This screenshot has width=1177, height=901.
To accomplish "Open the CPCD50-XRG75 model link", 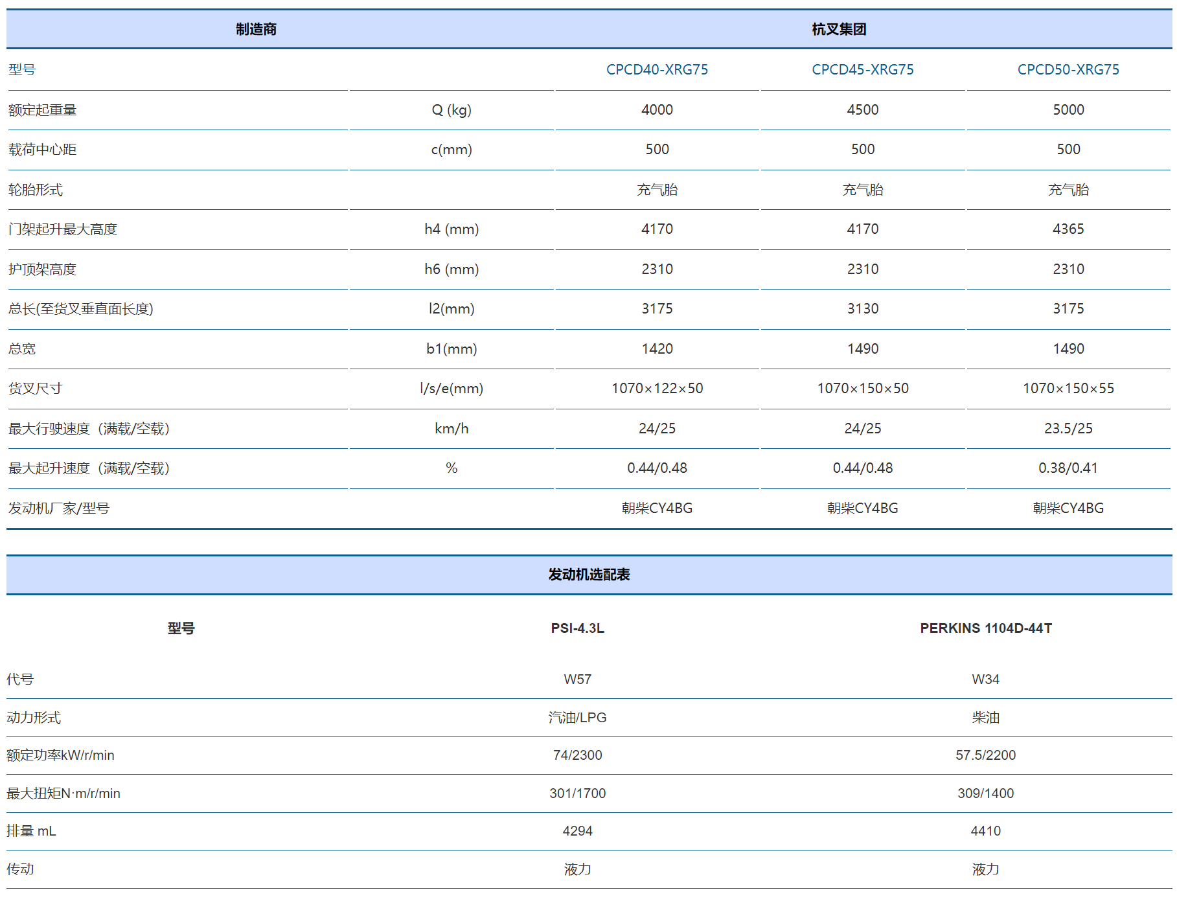I will tap(1068, 69).
